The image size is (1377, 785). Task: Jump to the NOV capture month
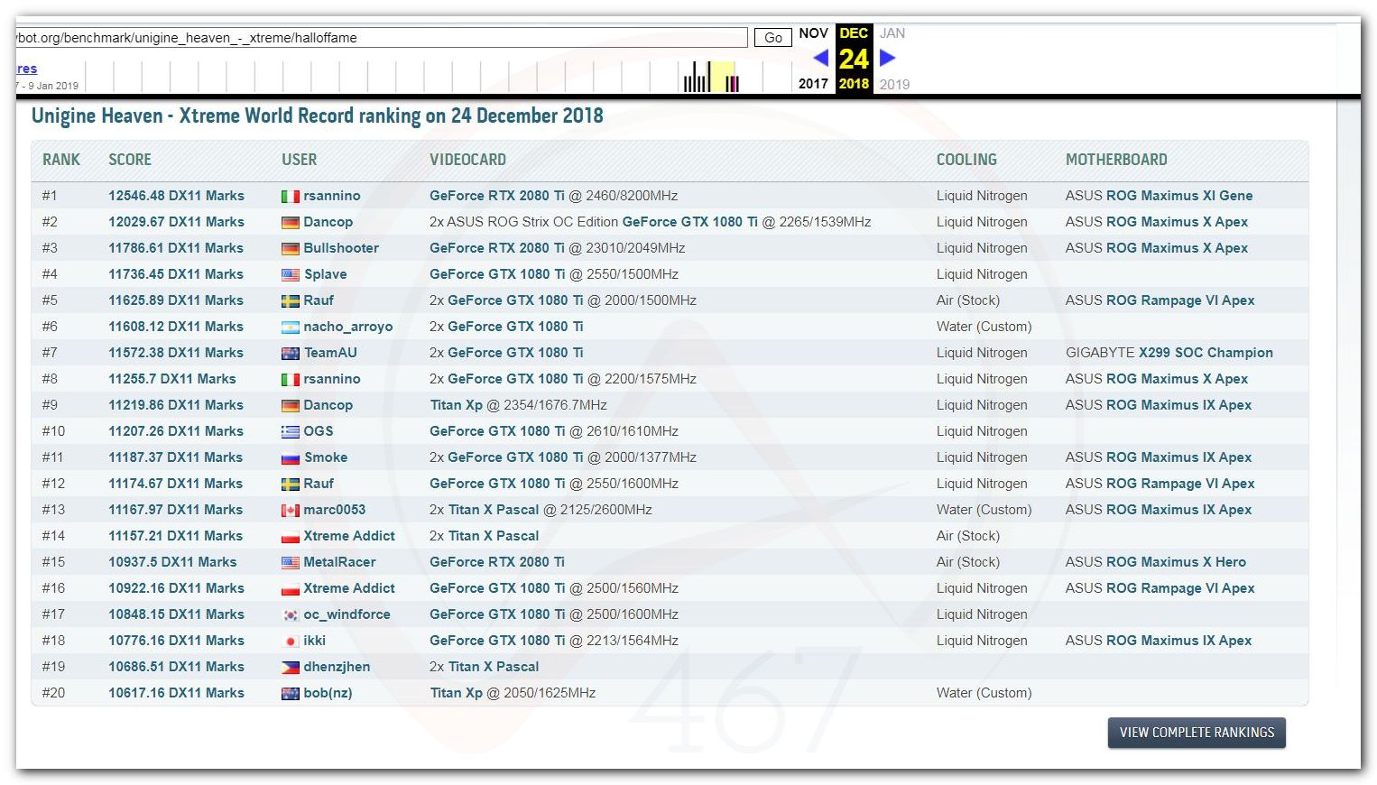pyautogui.click(x=813, y=33)
